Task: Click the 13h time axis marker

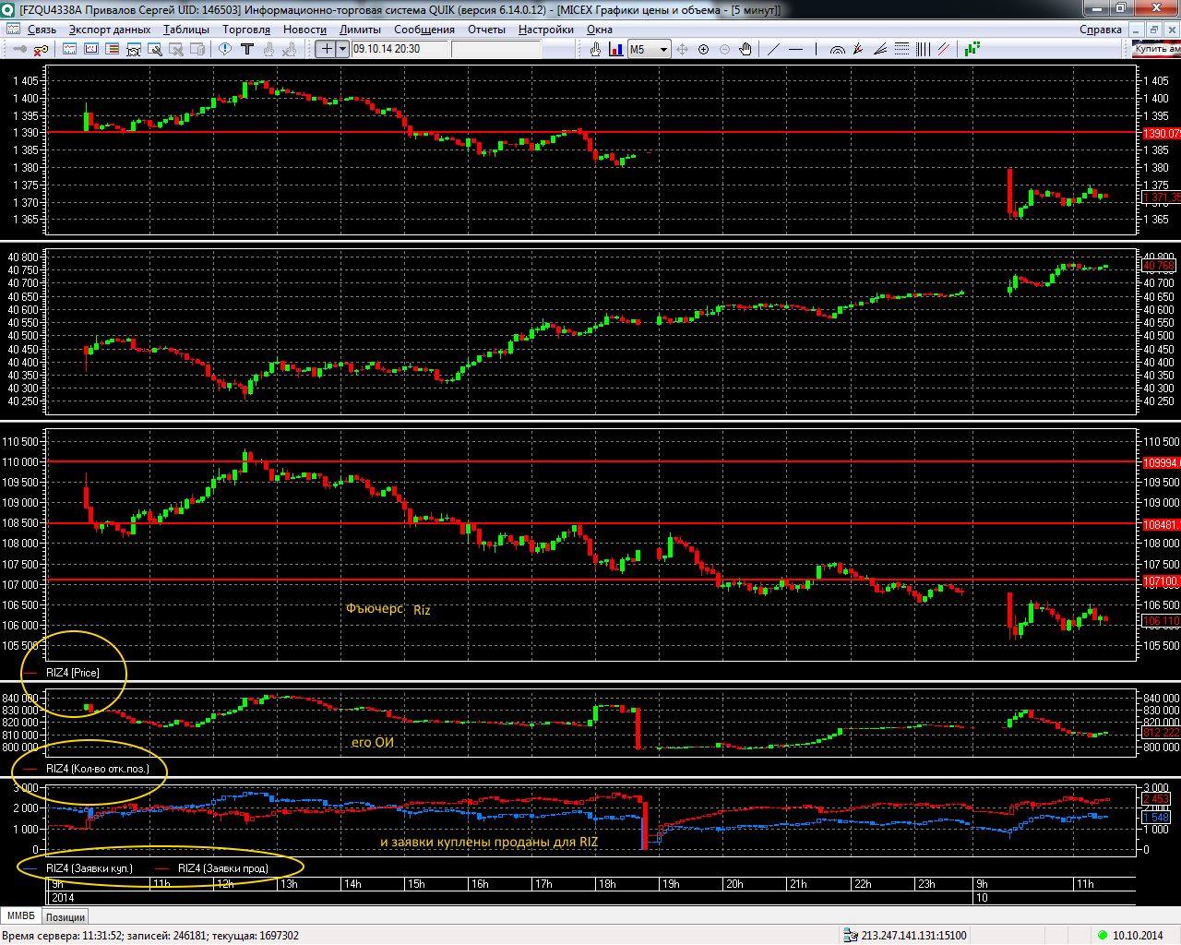Action: [289, 884]
